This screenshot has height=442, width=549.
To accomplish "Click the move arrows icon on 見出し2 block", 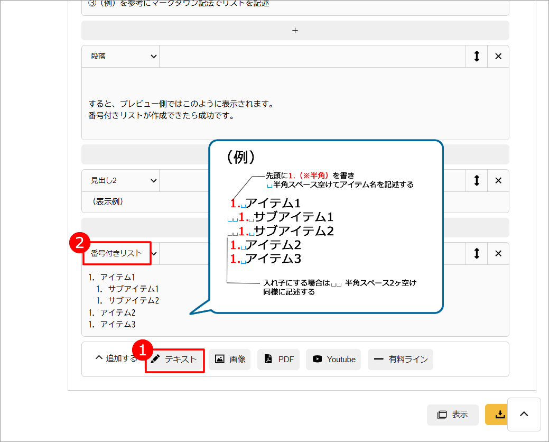I will point(476,181).
